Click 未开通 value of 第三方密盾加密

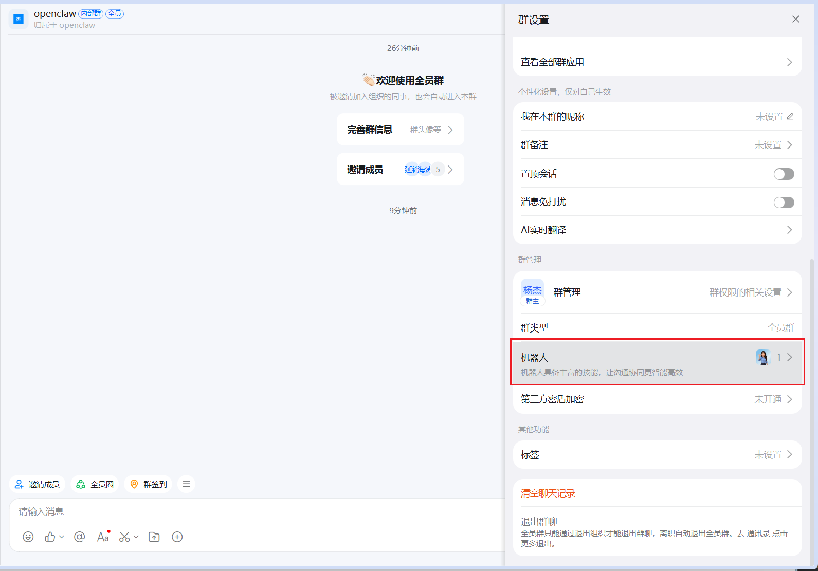[x=768, y=399]
